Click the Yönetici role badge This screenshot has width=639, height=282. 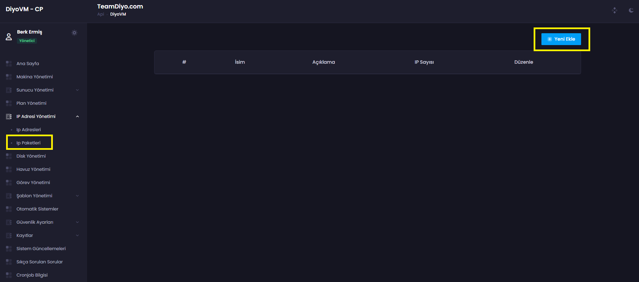coord(27,41)
